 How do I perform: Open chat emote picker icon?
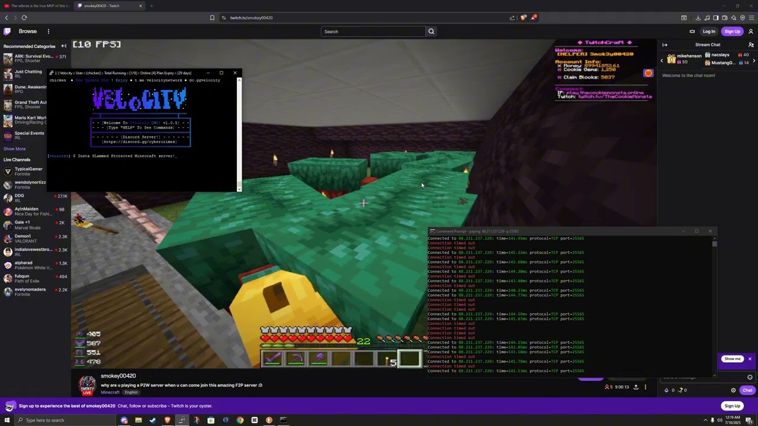point(750,377)
